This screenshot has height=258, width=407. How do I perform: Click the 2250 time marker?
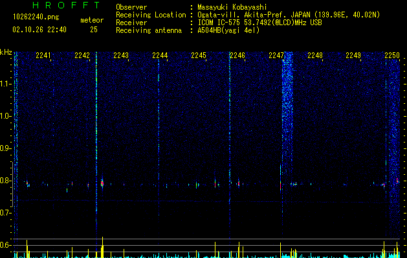392,55
